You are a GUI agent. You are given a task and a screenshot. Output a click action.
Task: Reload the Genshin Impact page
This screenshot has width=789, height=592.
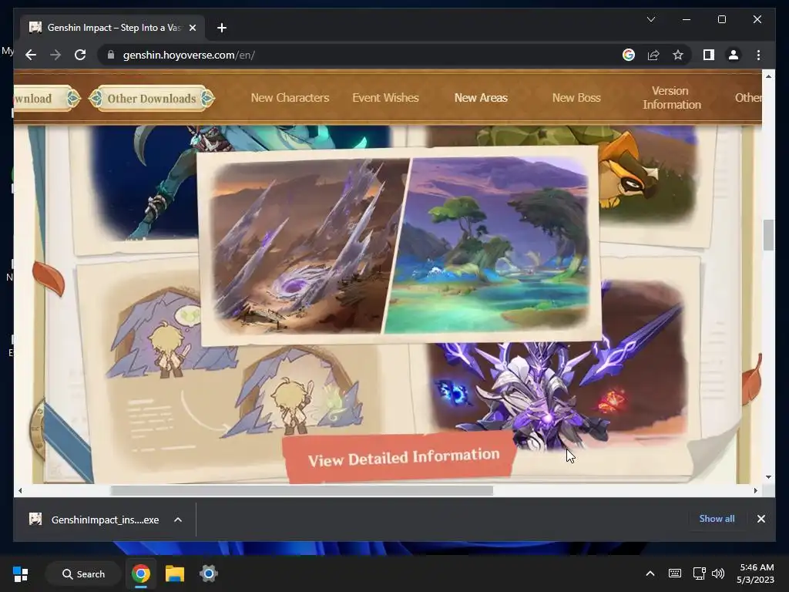coord(80,55)
